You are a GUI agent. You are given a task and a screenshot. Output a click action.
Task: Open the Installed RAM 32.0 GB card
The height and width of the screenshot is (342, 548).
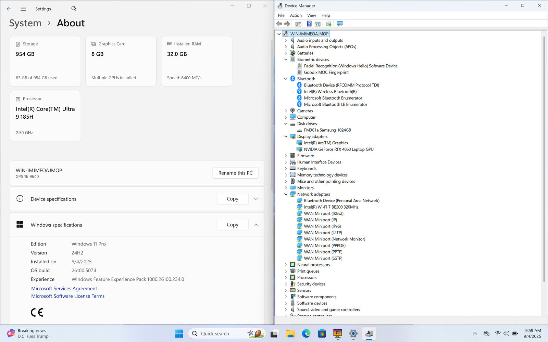pyautogui.click(x=197, y=61)
